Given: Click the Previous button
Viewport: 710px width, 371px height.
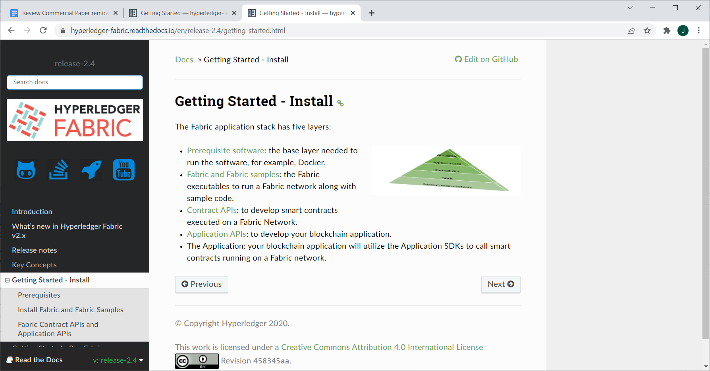Looking at the screenshot, I should coord(202,284).
